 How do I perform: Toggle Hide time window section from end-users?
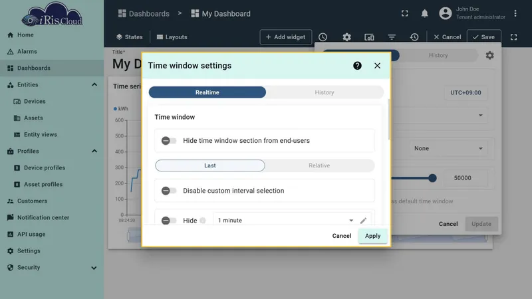coord(169,140)
